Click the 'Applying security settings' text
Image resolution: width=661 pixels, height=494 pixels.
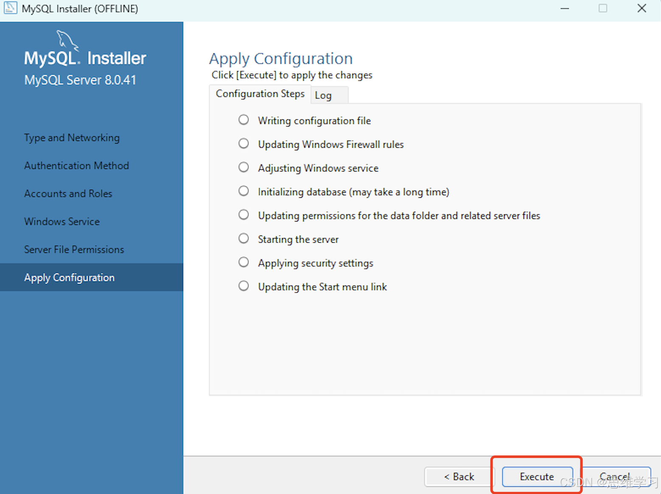pyautogui.click(x=316, y=263)
